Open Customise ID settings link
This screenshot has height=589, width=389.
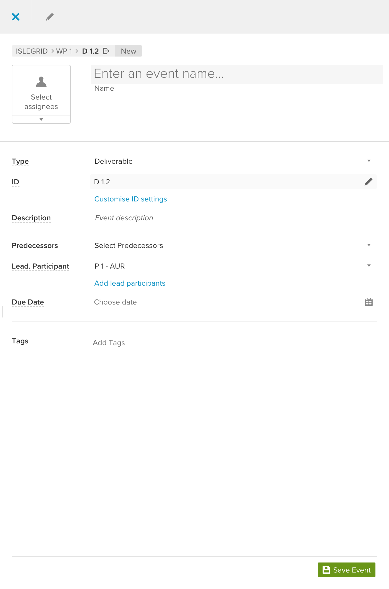131,199
